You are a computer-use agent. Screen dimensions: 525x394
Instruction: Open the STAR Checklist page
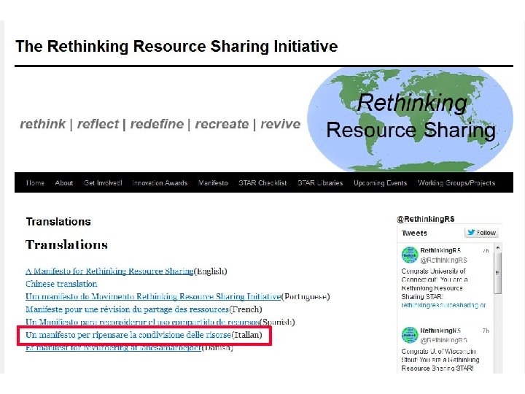point(262,183)
